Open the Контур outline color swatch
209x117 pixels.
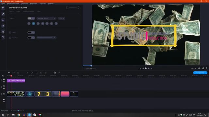(x=31, y=38)
